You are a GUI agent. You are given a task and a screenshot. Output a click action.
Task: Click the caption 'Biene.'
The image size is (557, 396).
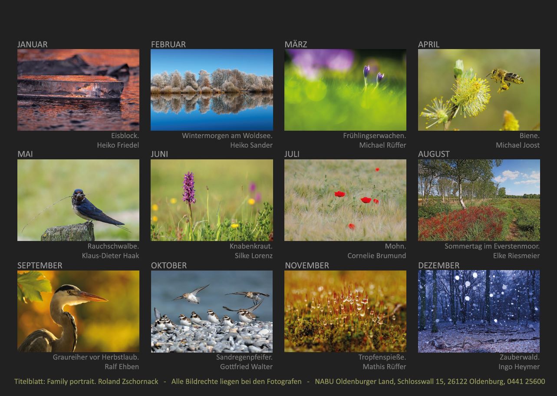pyautogui.click(x=530, y=135)
